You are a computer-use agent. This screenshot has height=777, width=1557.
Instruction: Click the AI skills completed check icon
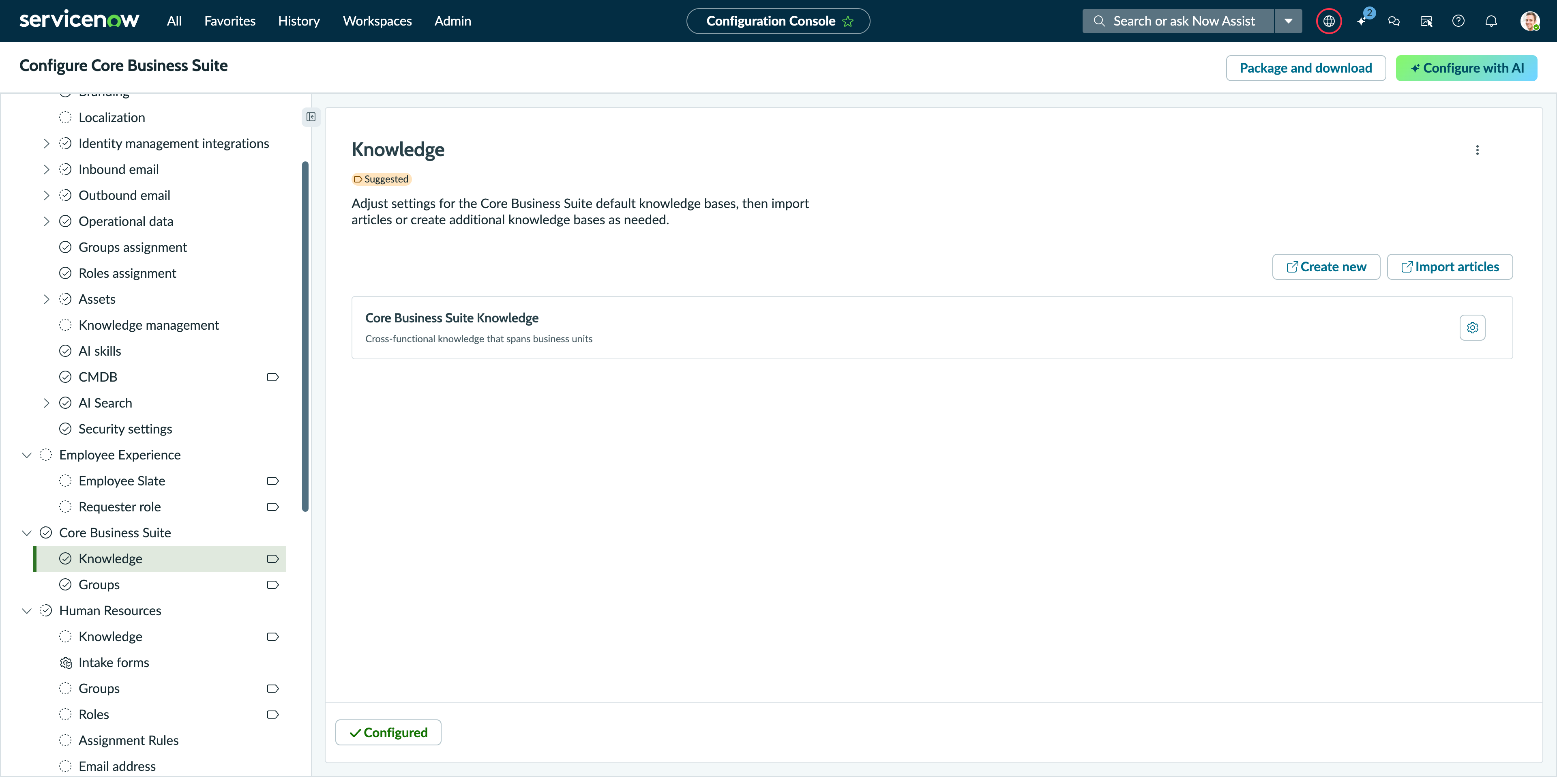[65, 351]
